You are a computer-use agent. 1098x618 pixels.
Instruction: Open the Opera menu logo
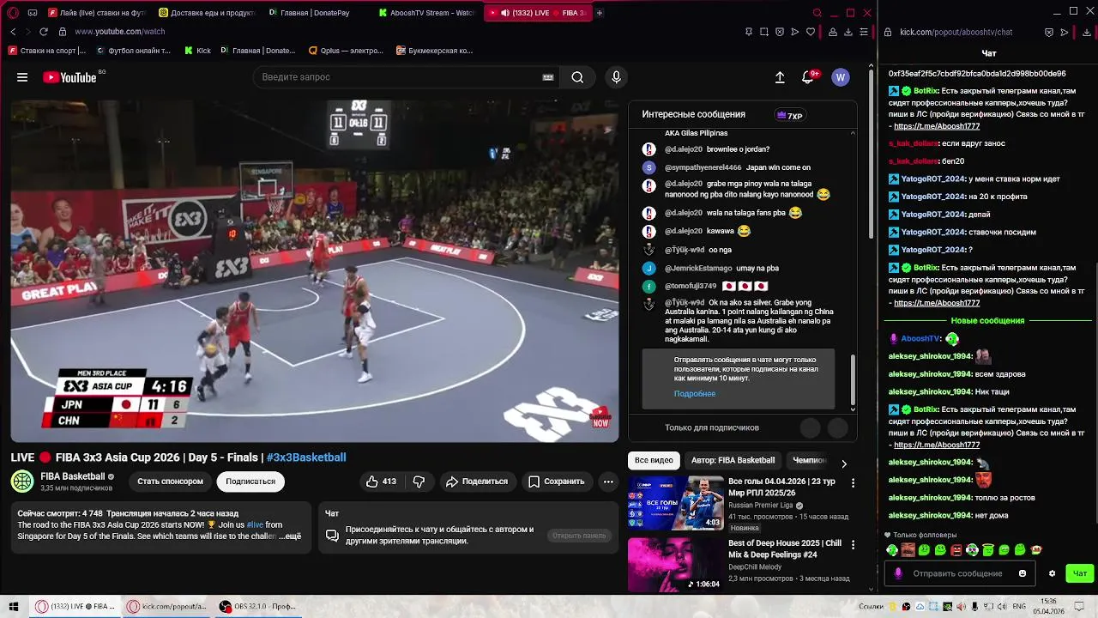13,13
